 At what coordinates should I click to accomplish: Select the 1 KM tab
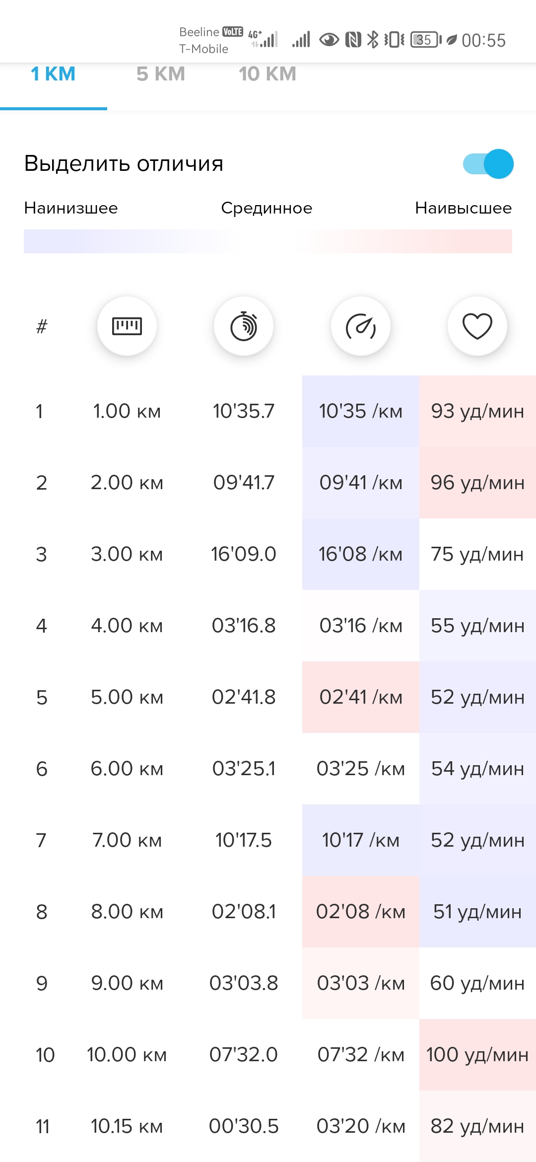(x=53, y=74)
